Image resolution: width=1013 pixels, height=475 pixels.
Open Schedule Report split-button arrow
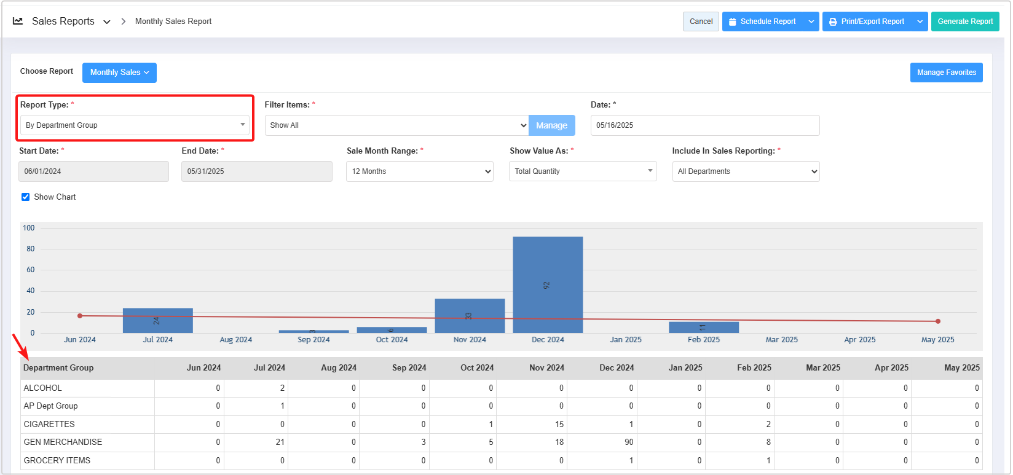[811, 22]
